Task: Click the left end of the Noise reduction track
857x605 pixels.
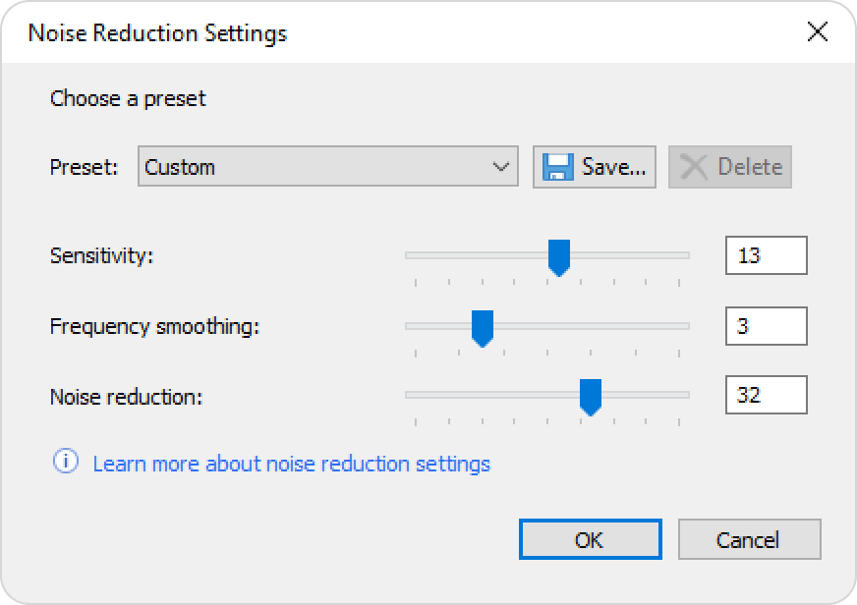Action: pyautogui.click(x=410, y=395)
